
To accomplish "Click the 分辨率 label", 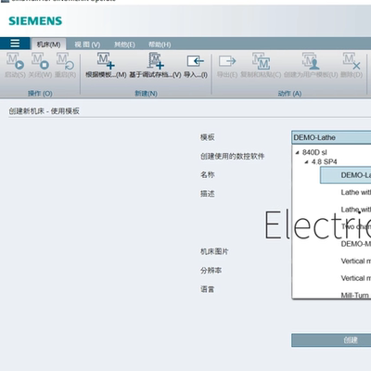I will pos(211,271).
